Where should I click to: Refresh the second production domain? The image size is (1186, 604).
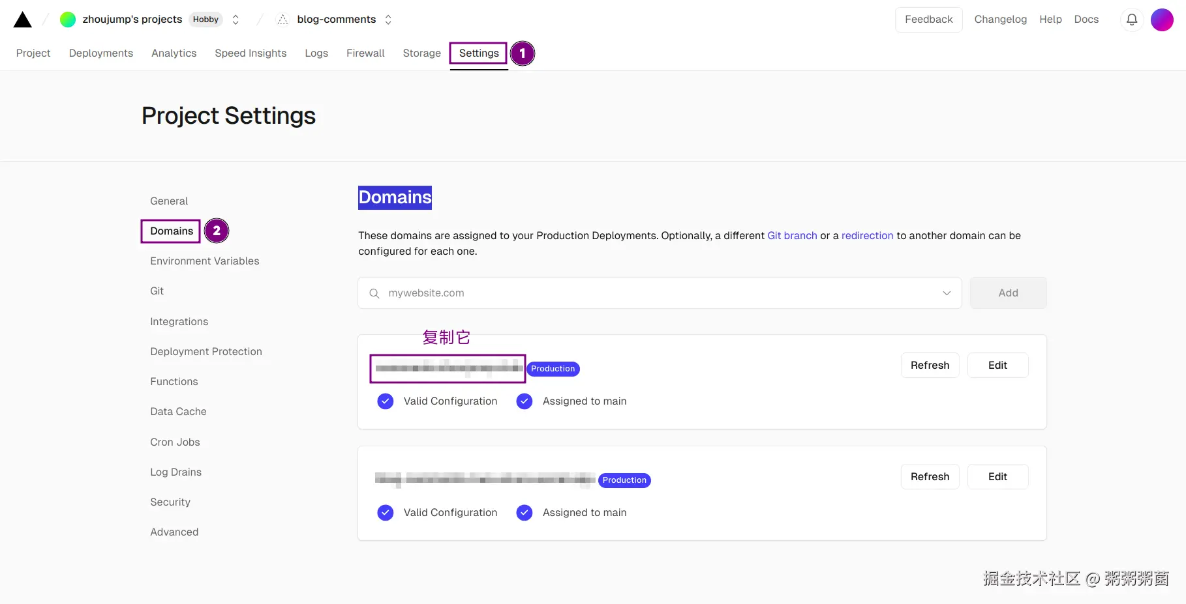[x=930, y=477]
